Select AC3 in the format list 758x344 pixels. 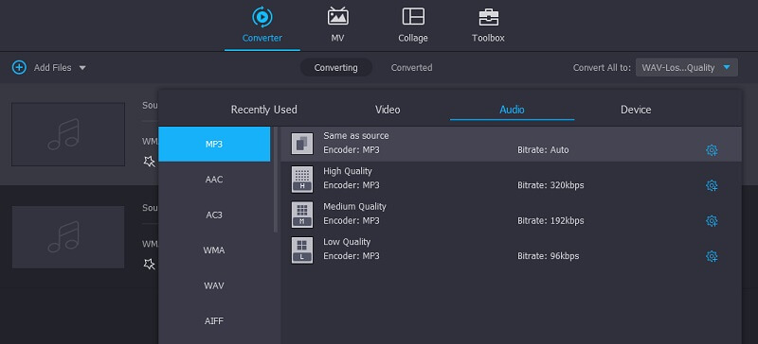tap(214, 215)
